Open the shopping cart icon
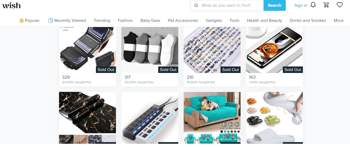Image resolution: width=350 pixels, height=147 pixels. coord(326,5)
